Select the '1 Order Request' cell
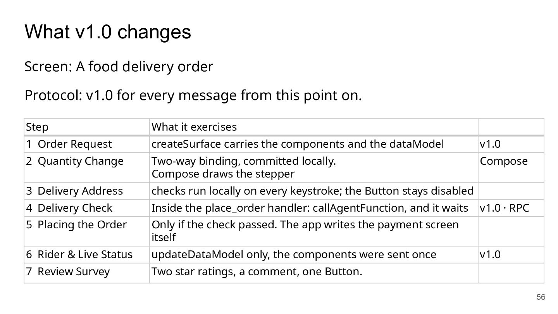The width and height of the screenshot is (558, 314). (x=87, y=144)
